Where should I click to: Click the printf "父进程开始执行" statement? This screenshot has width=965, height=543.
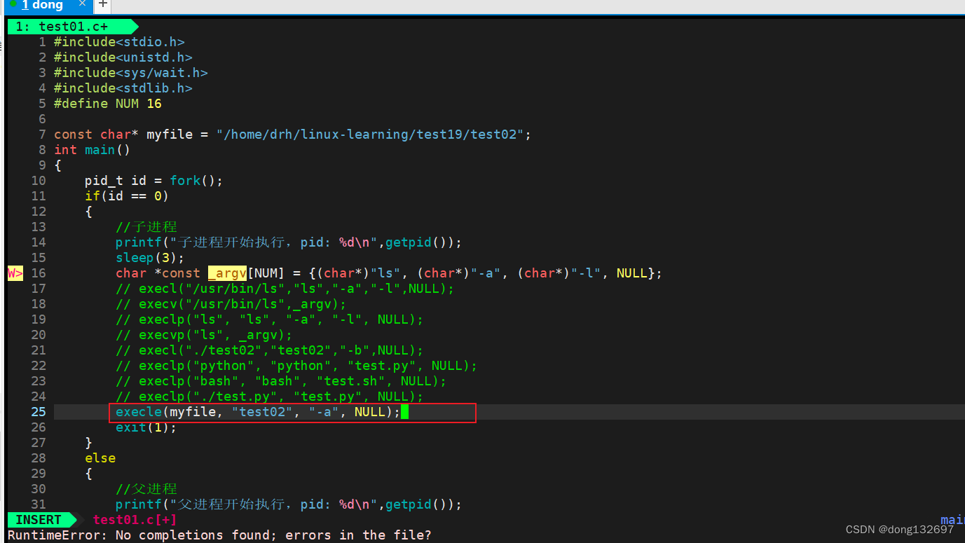coord(289,504)
